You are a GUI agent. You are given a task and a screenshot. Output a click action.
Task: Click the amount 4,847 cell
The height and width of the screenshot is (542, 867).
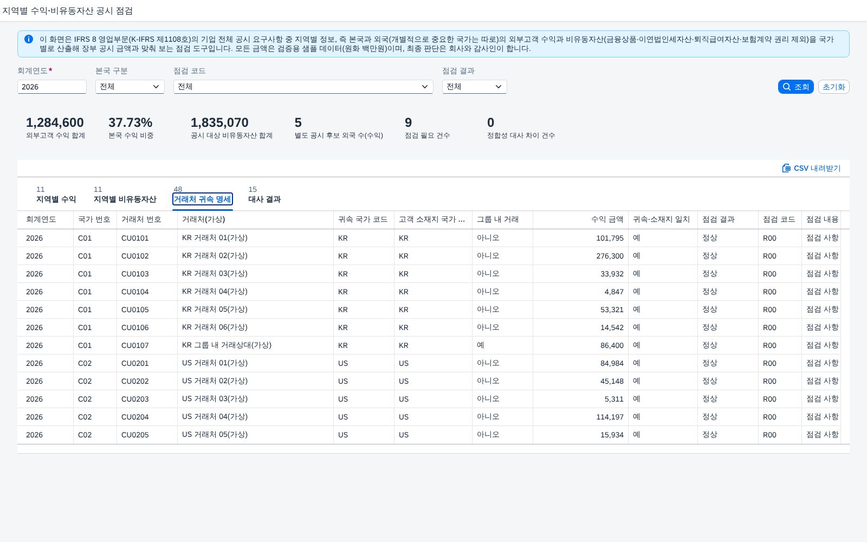[x=580, y=292]
